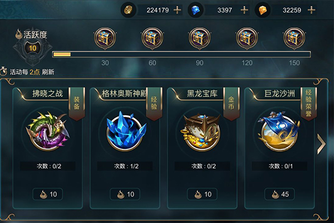Add orange gems via plus button
334x223 pixels.
click(311, 10)
